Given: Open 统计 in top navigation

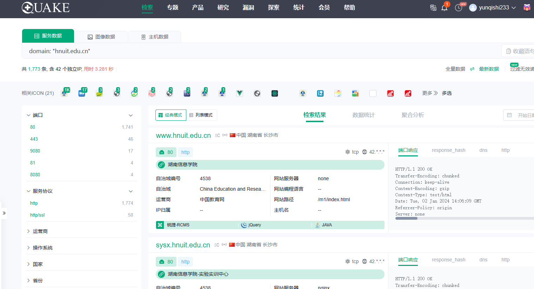Looking at the screenshot, I should (299, 7).
